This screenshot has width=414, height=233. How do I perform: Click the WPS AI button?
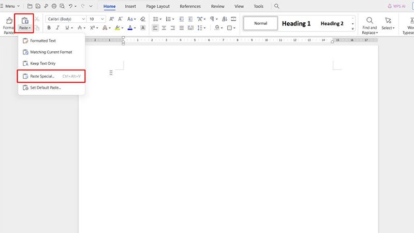point(396,6)
